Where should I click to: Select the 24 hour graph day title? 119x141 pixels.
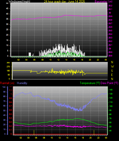point(64,2)
